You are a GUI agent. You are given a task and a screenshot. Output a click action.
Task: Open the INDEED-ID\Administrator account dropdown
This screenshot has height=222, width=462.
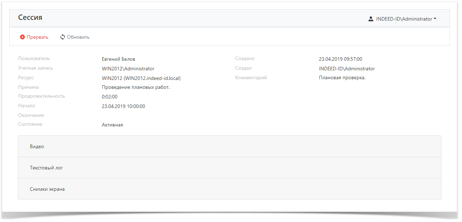point(404,19)
